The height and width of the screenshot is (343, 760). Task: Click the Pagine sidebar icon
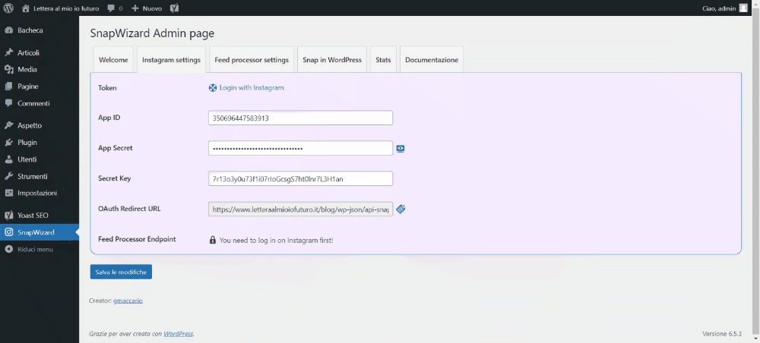(x=8, y=87)
